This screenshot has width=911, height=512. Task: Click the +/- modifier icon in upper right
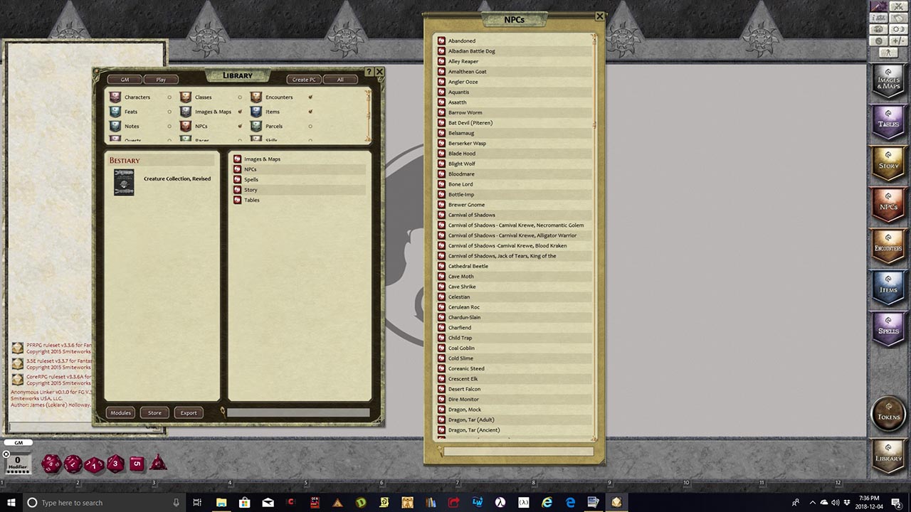tap(898, 41)
